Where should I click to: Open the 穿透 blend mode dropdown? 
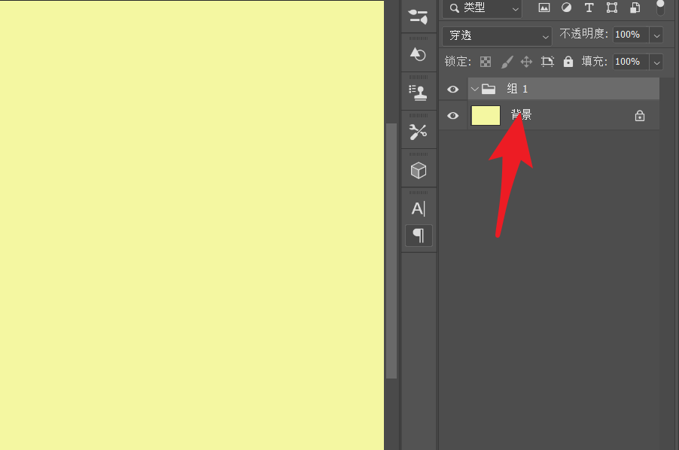coord(498,35)
